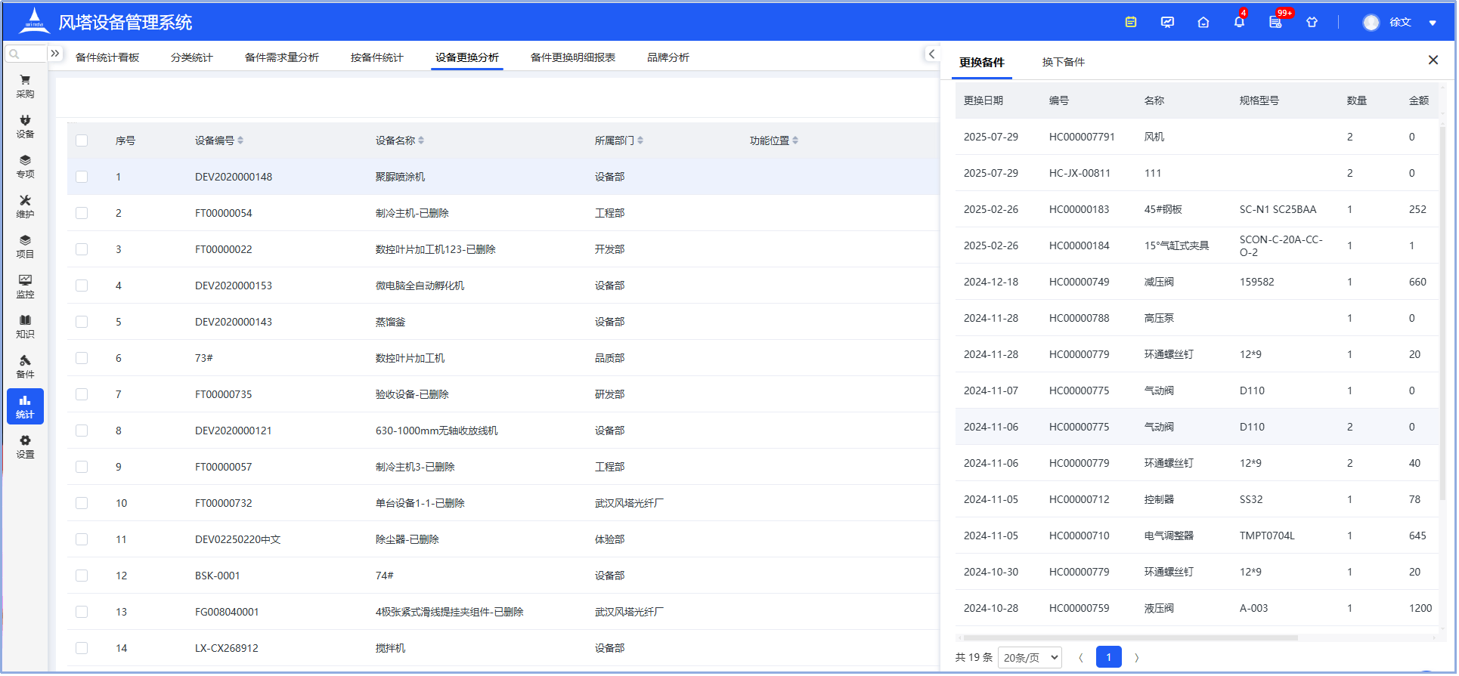Sort by 功能位置 column
1459x676 pixels.
click(795, 140)
